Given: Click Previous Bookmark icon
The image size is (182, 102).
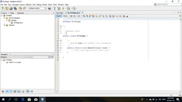Looking at the screenshot, I should point(100,16).
